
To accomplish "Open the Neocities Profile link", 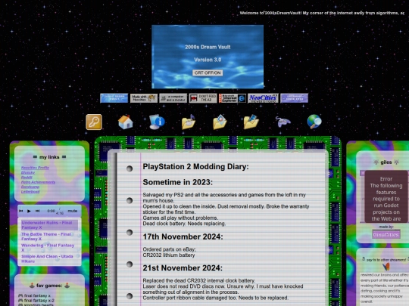I will click(x=35, y=168).
